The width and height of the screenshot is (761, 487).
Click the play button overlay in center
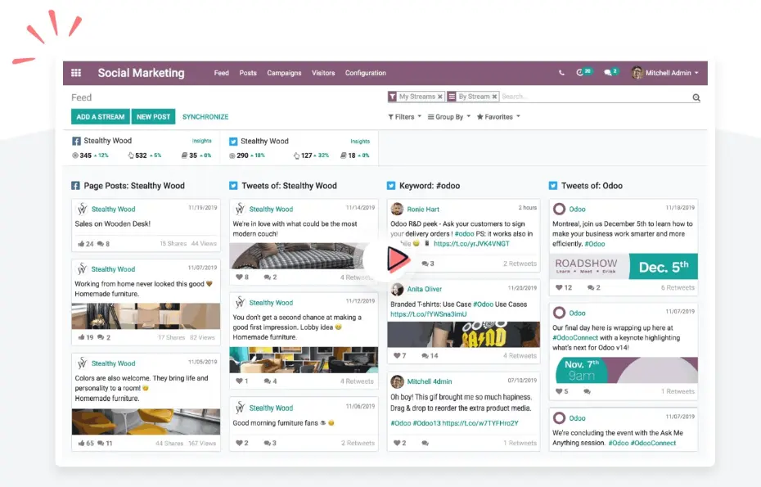(399, 259)
